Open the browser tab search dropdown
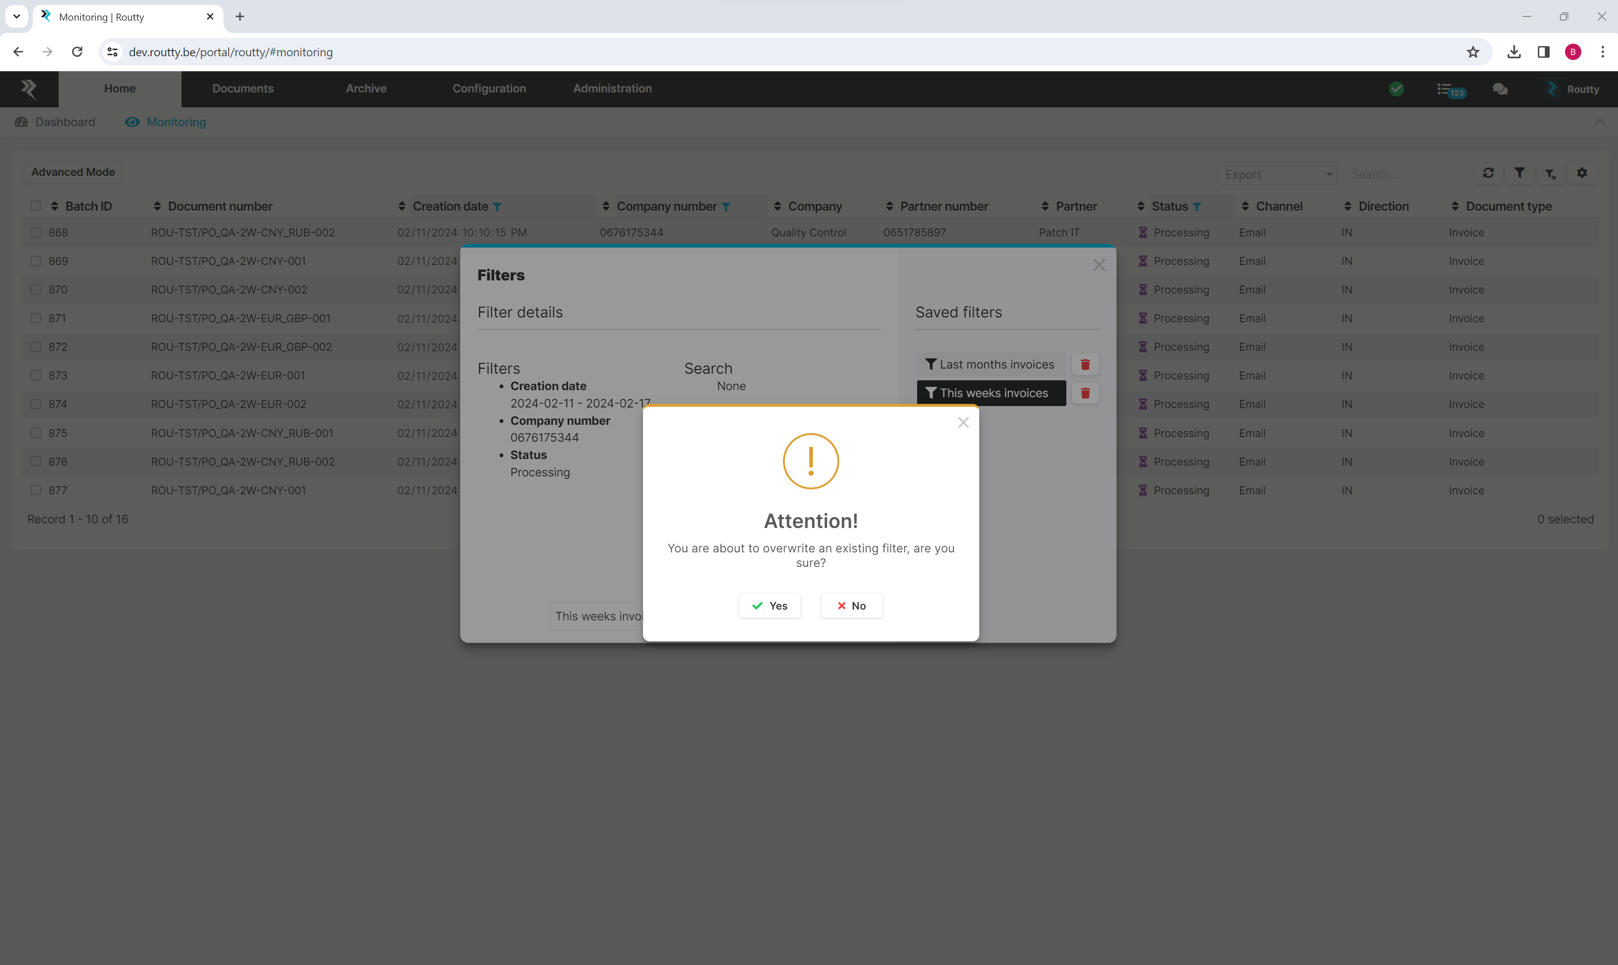The image size is (1618, 965). coord(16,16)
